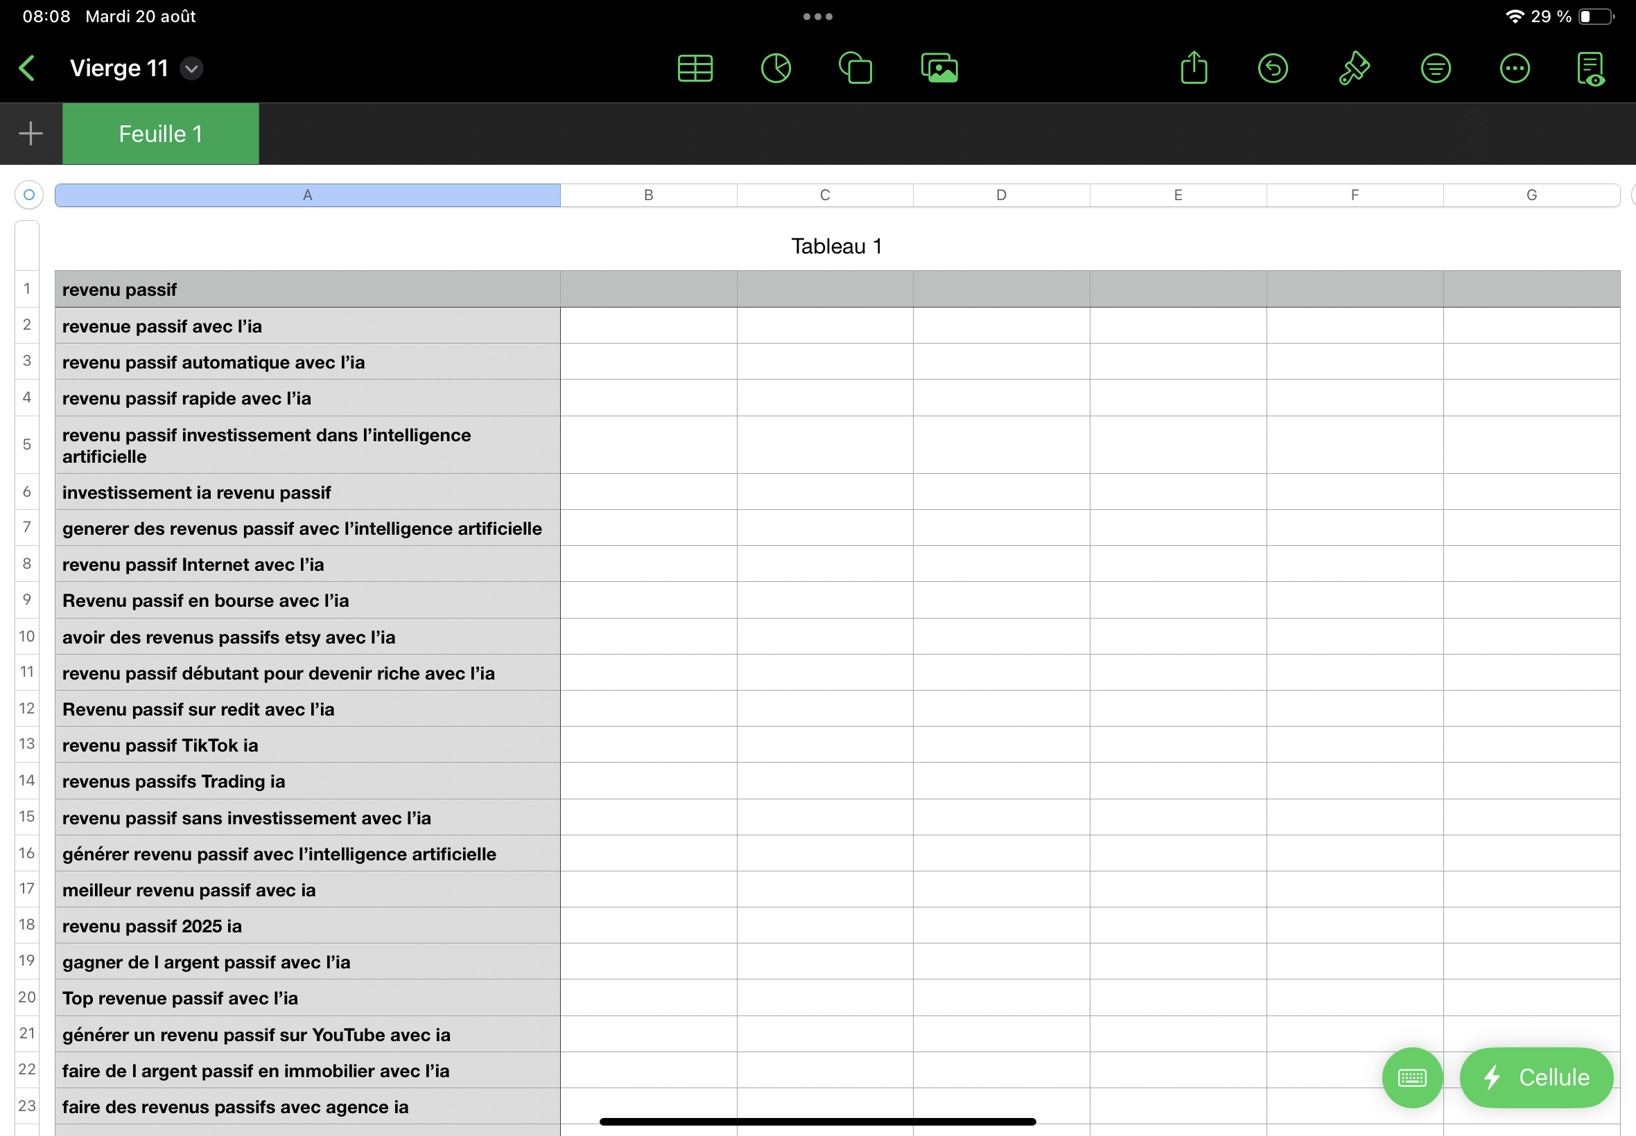
Task: Open the Format paintbrush panel
Action: click(x=1353, y=69)
